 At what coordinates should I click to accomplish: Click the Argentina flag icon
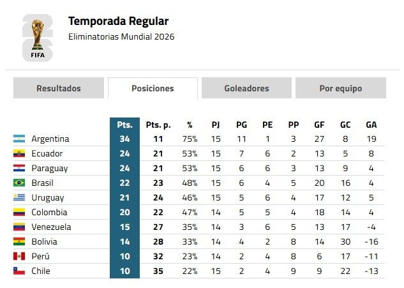(19, 139)
